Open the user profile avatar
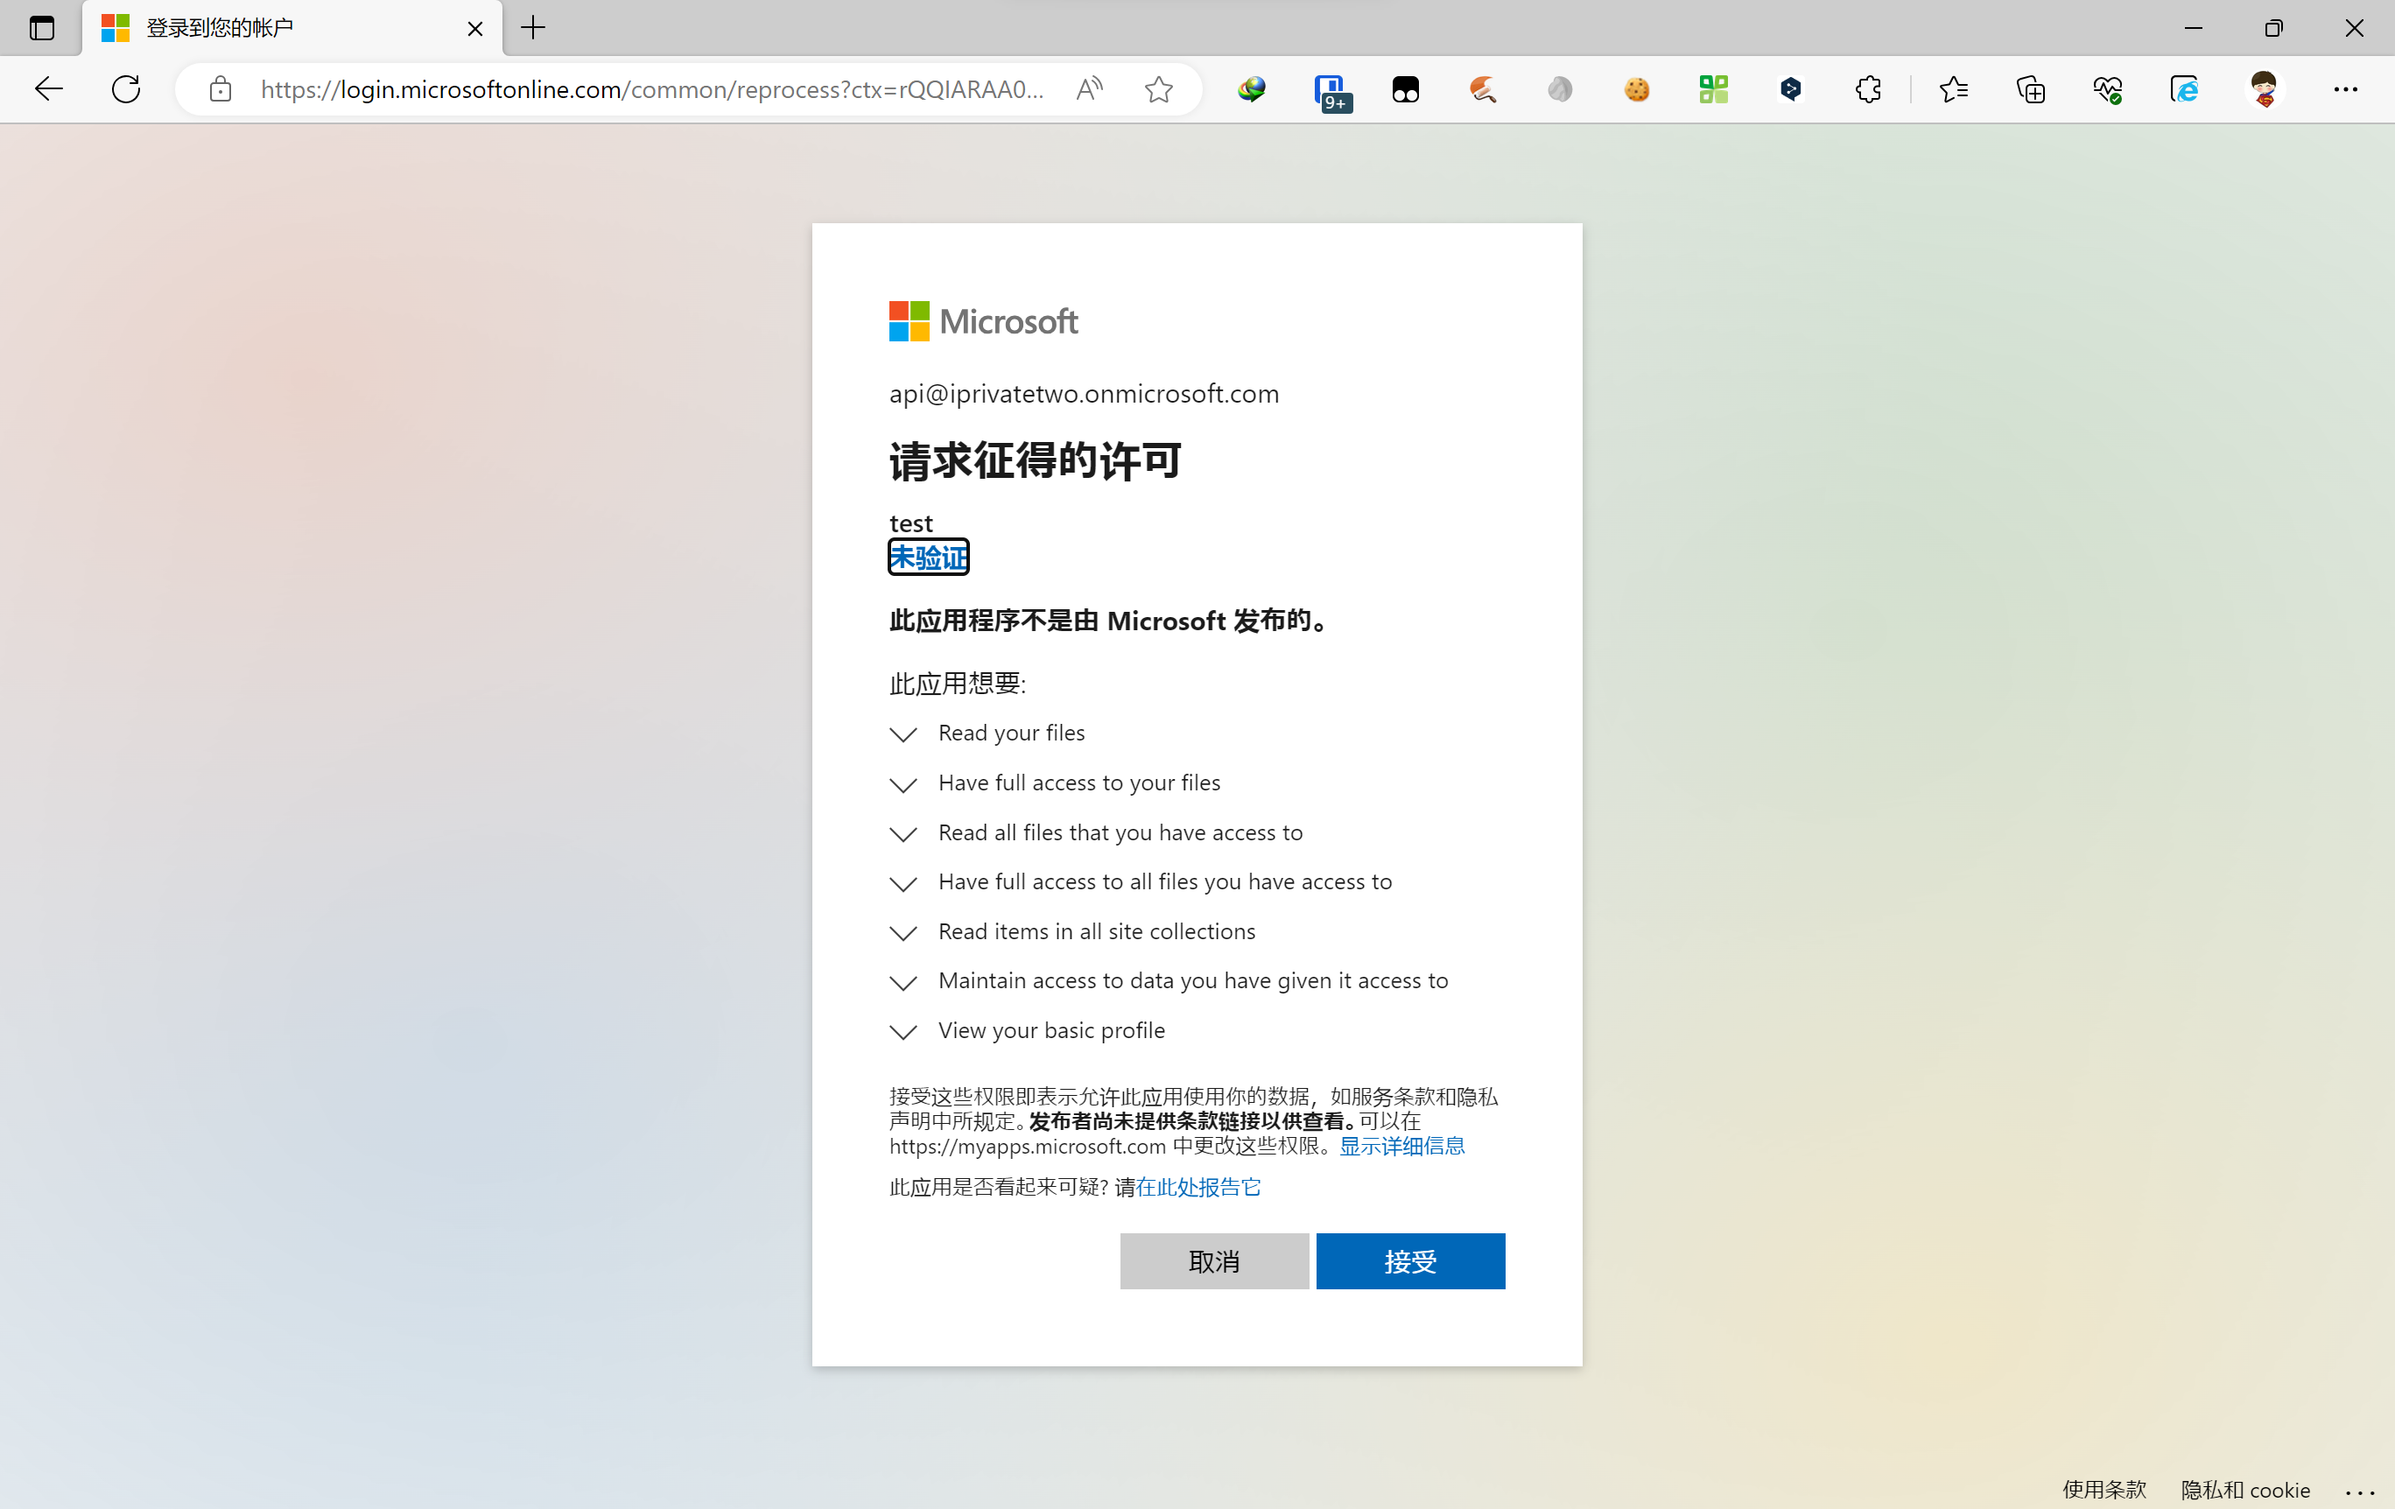The width and height of the screenshot is (2395, 1509). point(2265,89)
